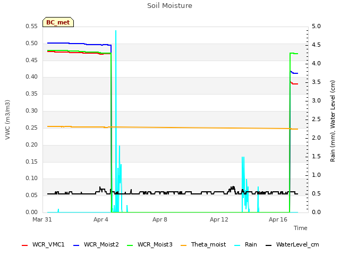This screenshot has width=340, height=255.
Task: Click the 0.50 left axis value
Action: pyautogui.click(x=32, y=43)
